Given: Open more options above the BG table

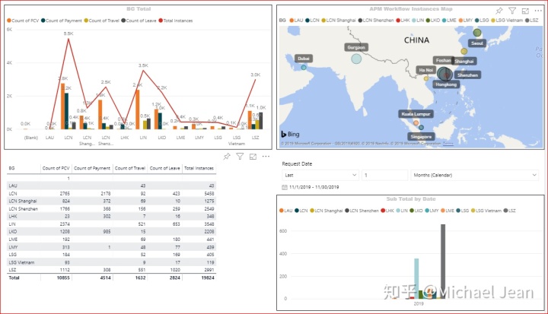Looking at the screenshot, I should tap(266, 157).
